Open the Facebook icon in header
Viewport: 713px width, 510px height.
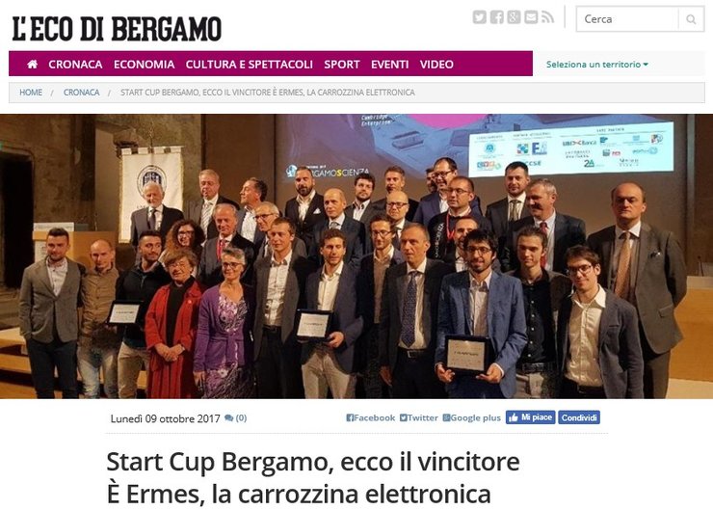tap(496, 17)
